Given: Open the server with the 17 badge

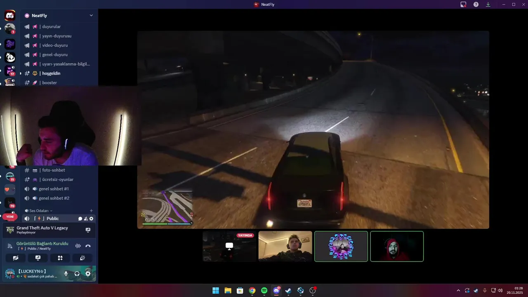Looking at the screenshot, I should point(10,71).
